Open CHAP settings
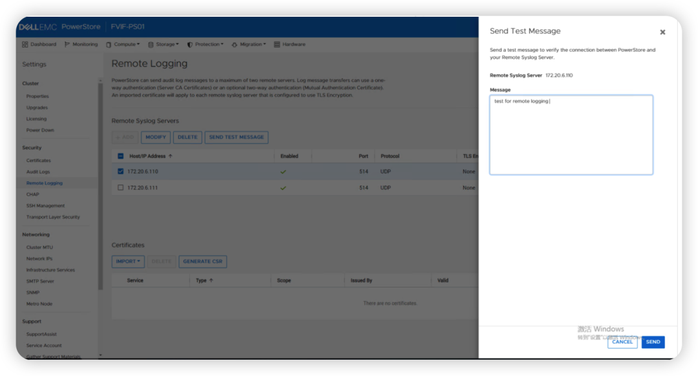The height and width of the screenshot is (376, 698). click(32, 194)
